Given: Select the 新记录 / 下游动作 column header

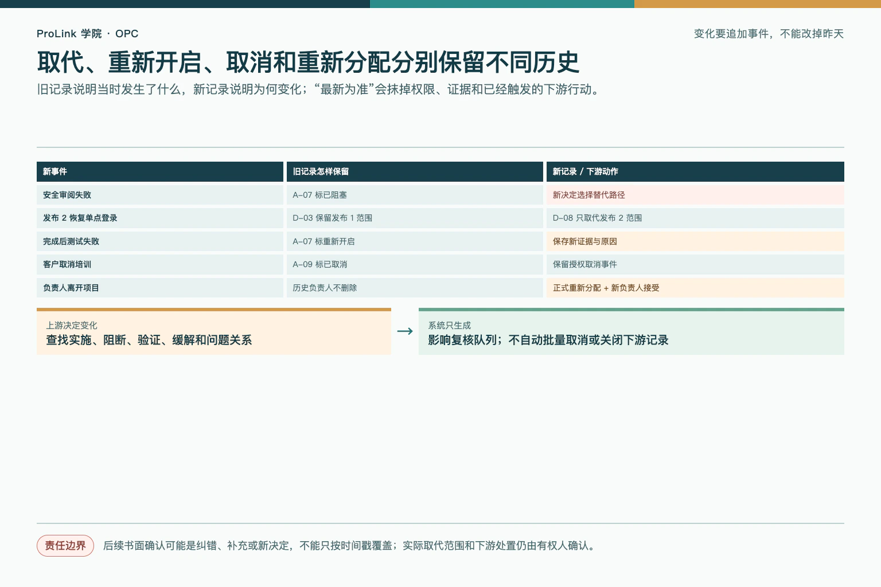Looking at the screenshot, I should [695, 171].
